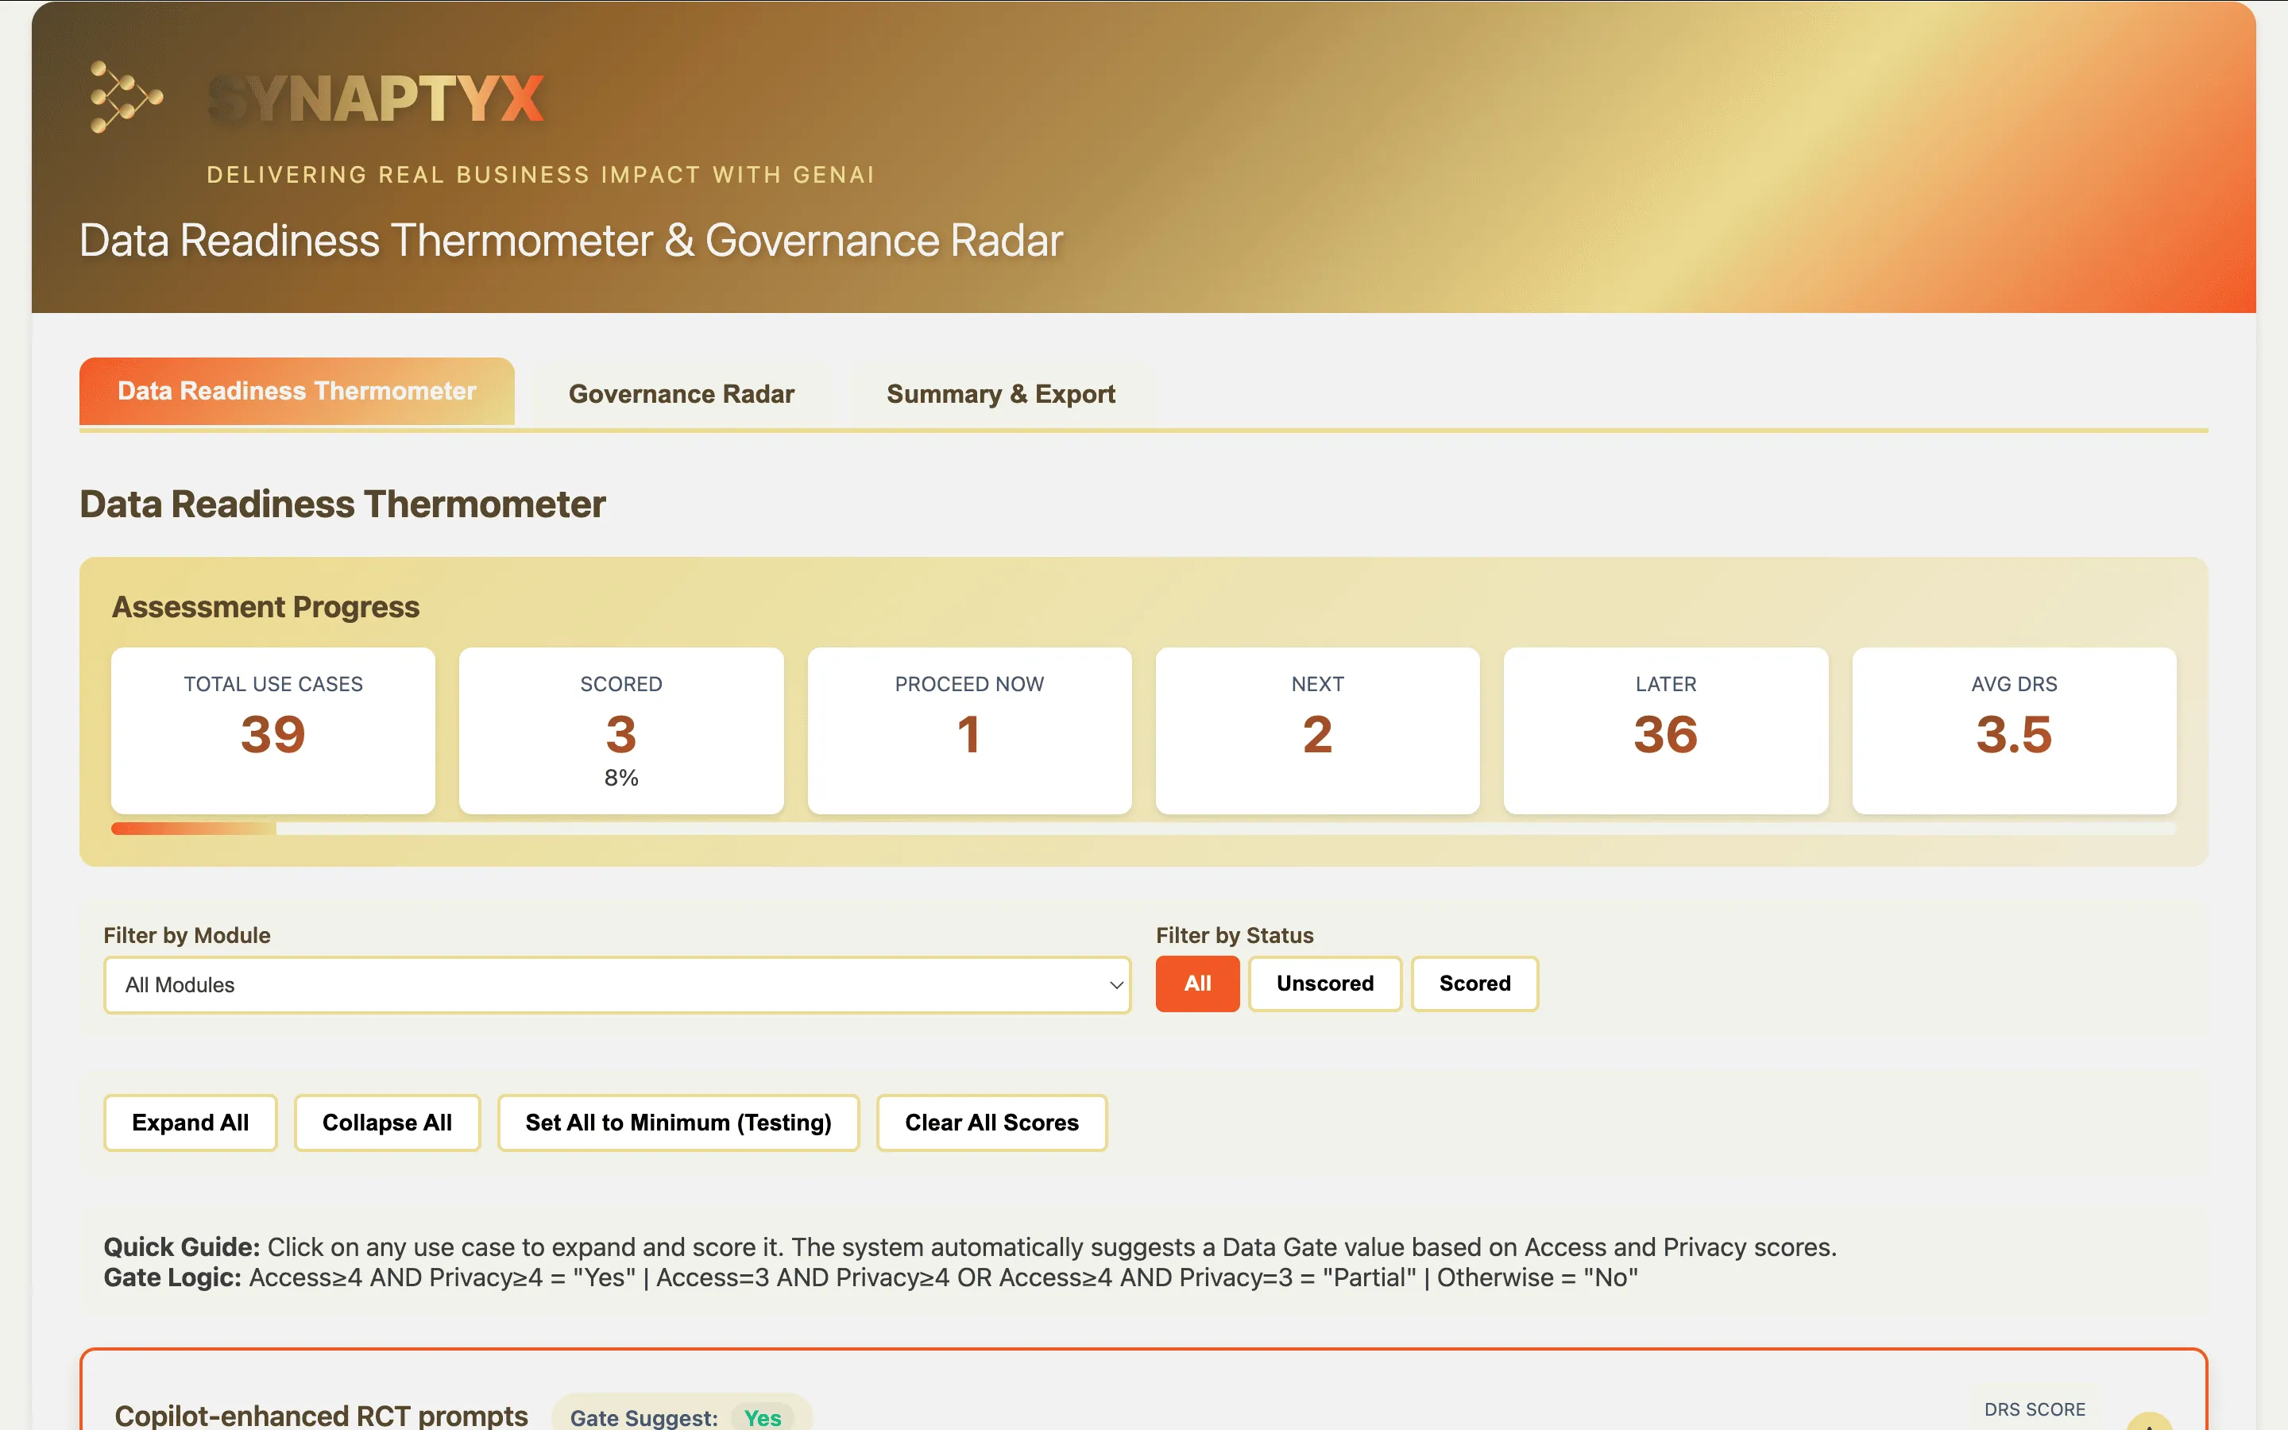Viewport: 2288px width, 1430px height.
Task: Filter use cases by Unscored status
Action: coord(1324,984)
